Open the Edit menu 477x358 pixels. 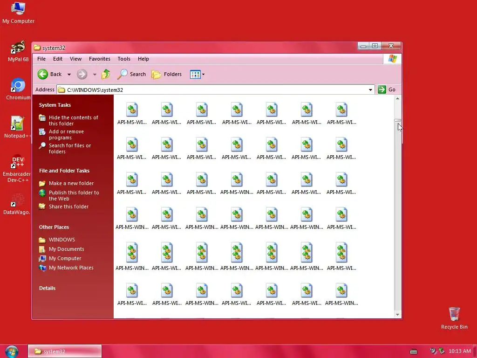coord(57,59)
